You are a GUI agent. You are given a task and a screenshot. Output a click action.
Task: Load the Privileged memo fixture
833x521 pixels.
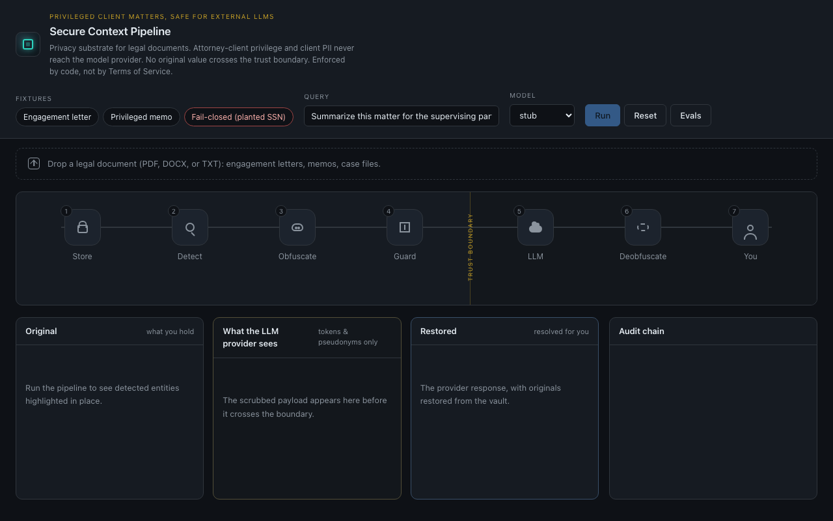click(x=141, y=117)
